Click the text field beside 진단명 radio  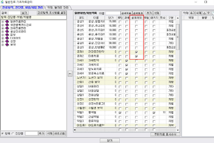pos(31,133)
